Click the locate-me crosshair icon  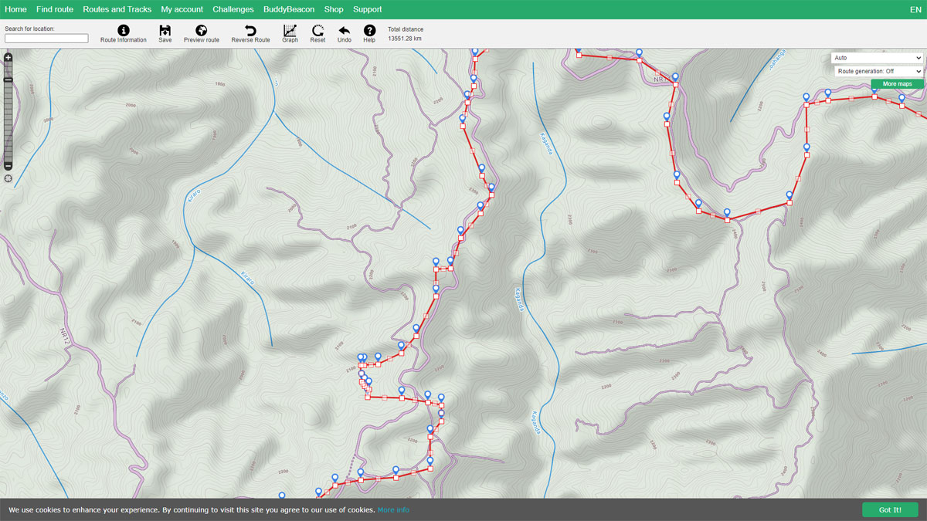tap(8, 178)
